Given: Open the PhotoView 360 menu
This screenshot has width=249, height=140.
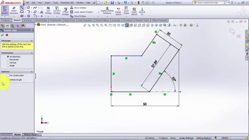Looking at the screenshot, I should click(67, 3).
